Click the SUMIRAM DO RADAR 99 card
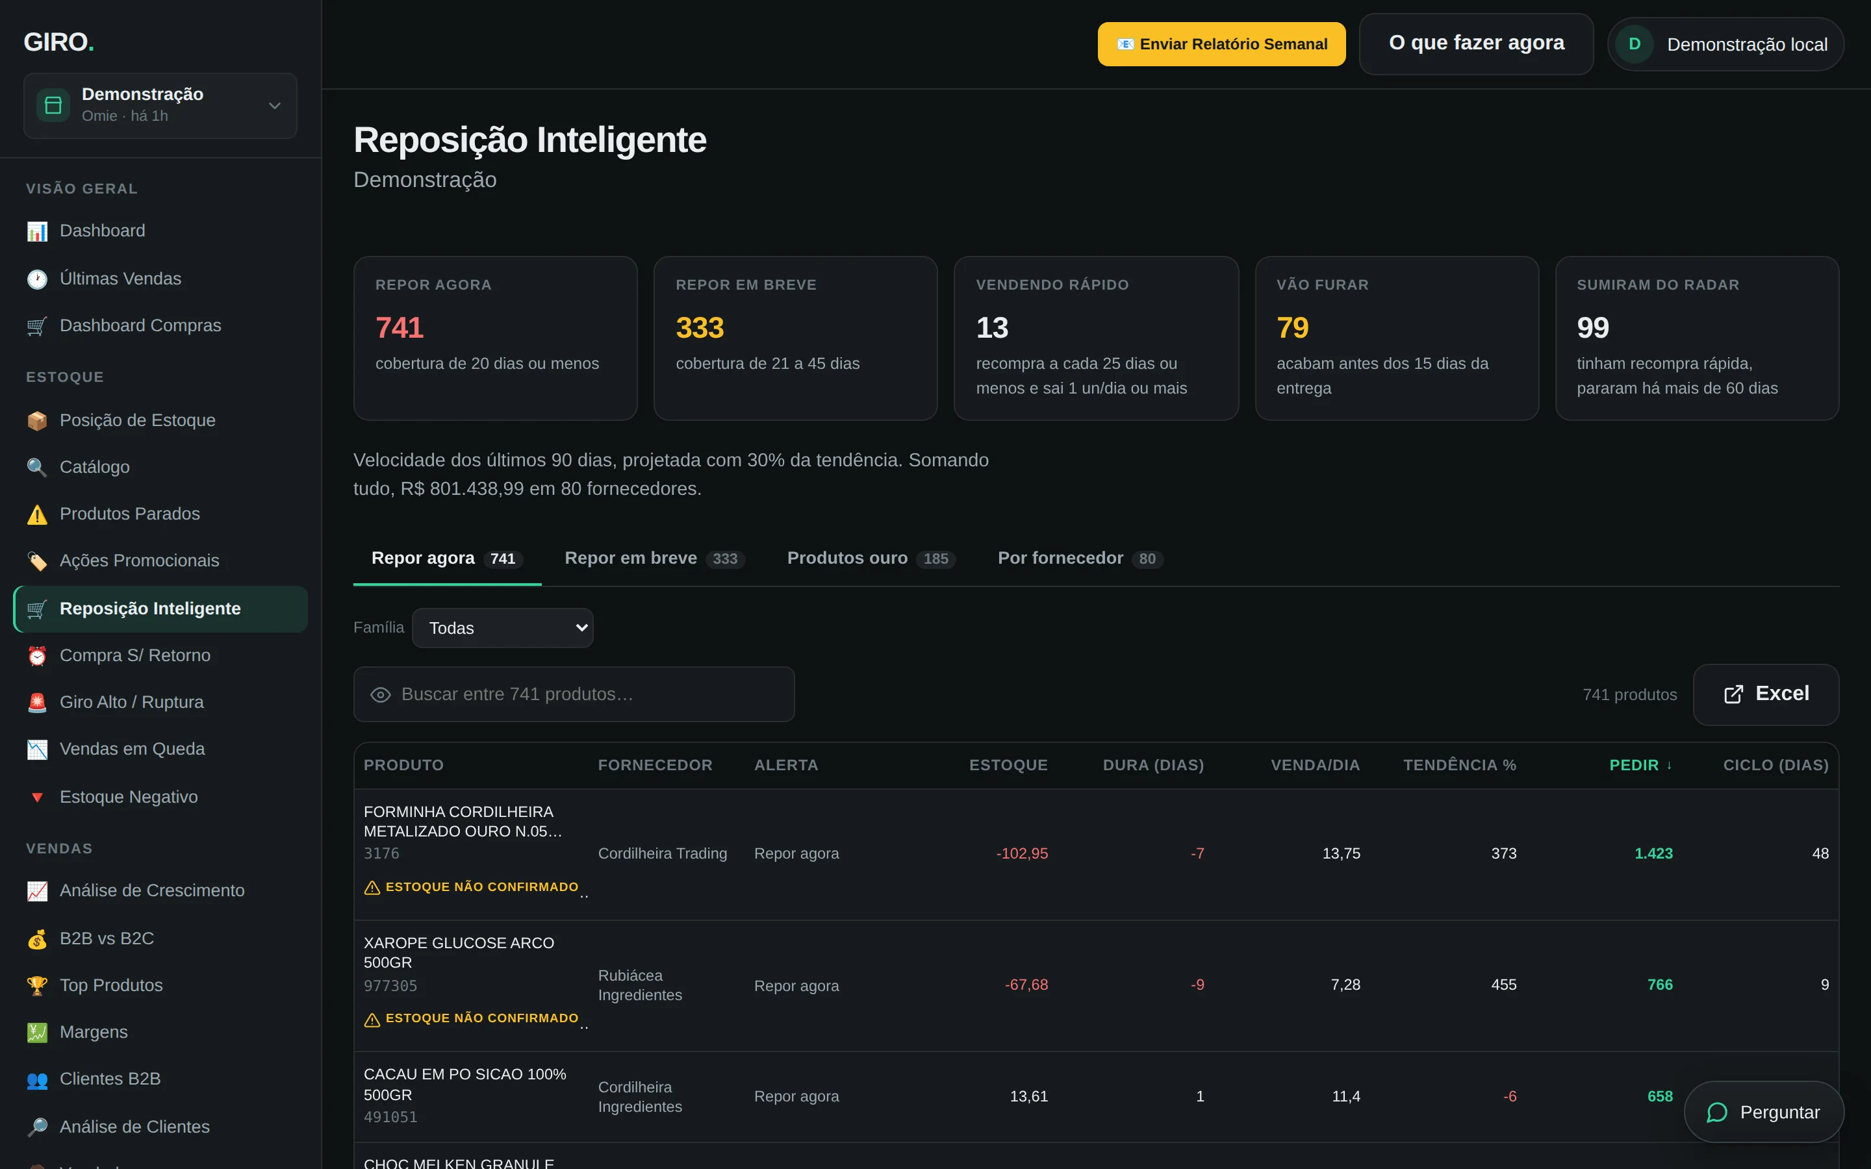1871x1169 pixels. pos(1697,338)
